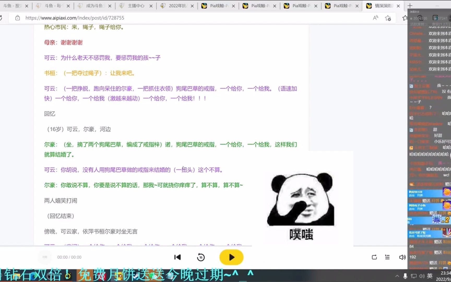View site info via the lock icon
This screenshot has width=451, height=282.
tap(17, 18)
